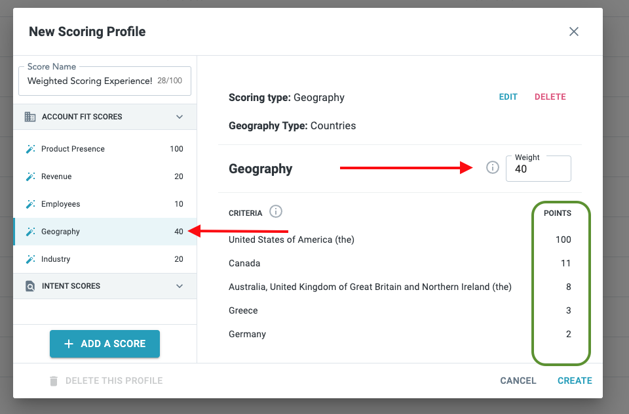The width and height of the screenshot is (629, 414).
Task: Click the Intent Scores search icon
Action: [30, 286]
